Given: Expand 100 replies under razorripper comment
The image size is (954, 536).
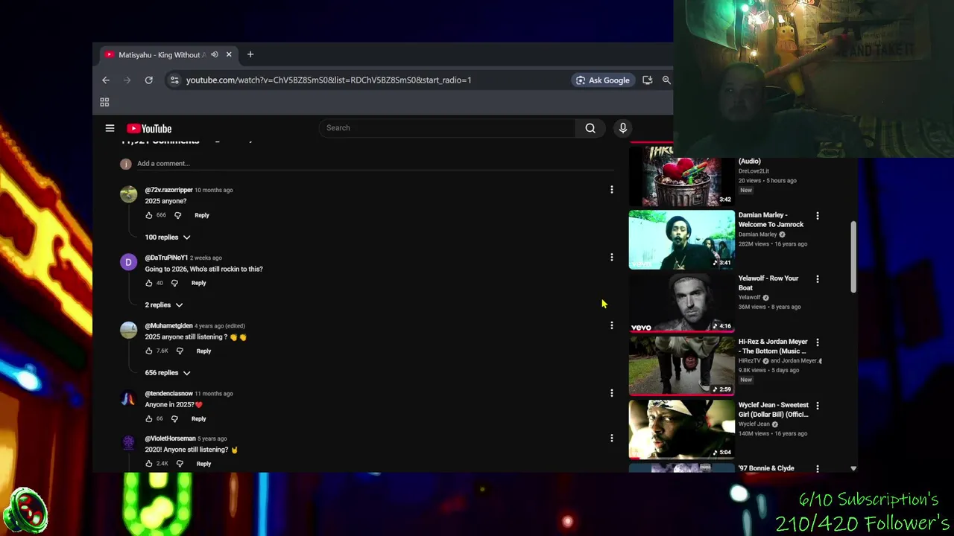Looking at the screenshot, I should (x=168, y=237).
